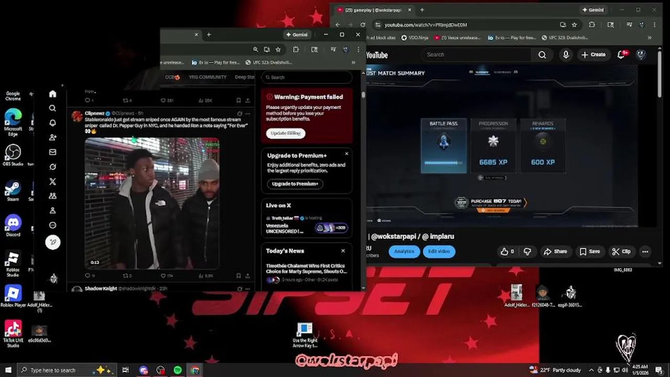Show hidden system tray icons
670x377 pixels.
[591, 370]
